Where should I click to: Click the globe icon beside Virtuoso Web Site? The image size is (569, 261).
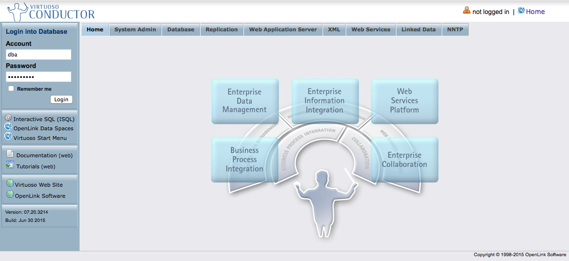[x=10, y=183]
